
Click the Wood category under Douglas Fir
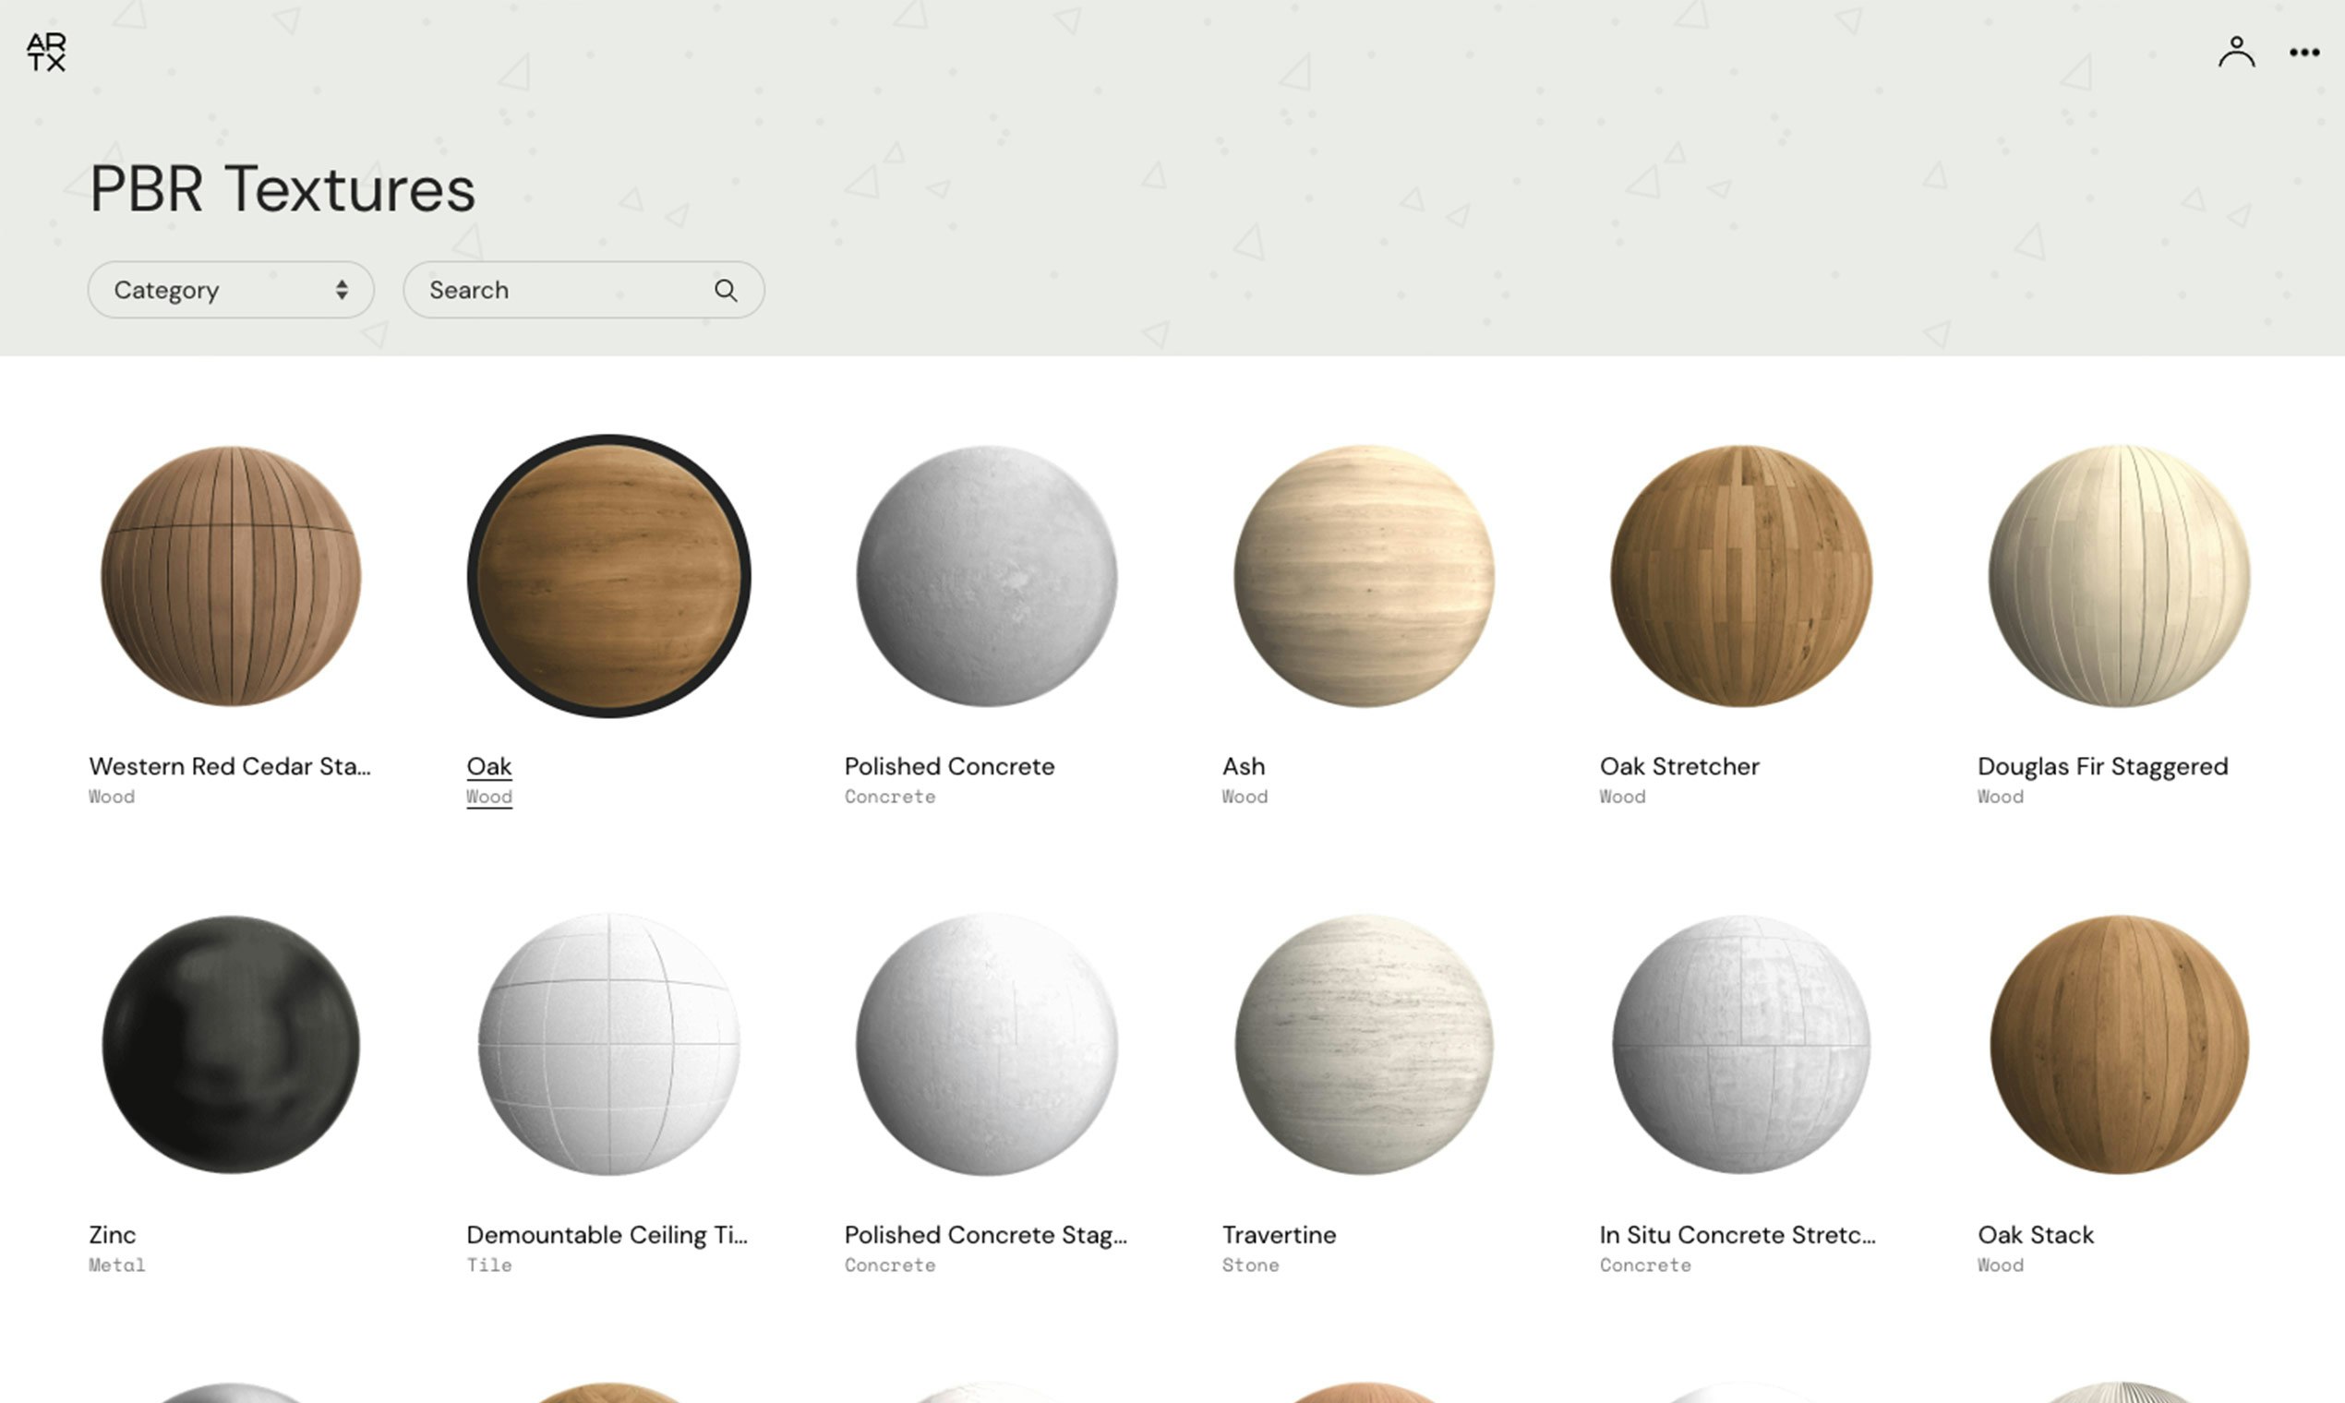(2001, 797)
